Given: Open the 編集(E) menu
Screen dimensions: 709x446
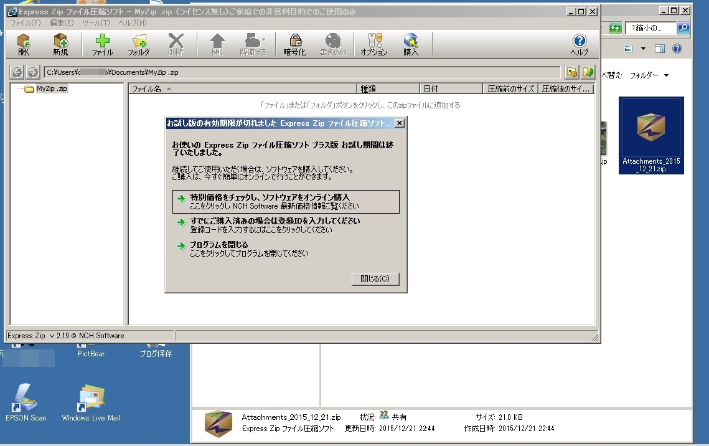Looking at the screenshot, I should coord(62,22).
